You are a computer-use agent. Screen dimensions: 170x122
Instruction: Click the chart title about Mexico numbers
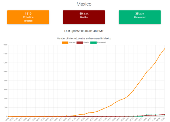[x=84, y=38]
